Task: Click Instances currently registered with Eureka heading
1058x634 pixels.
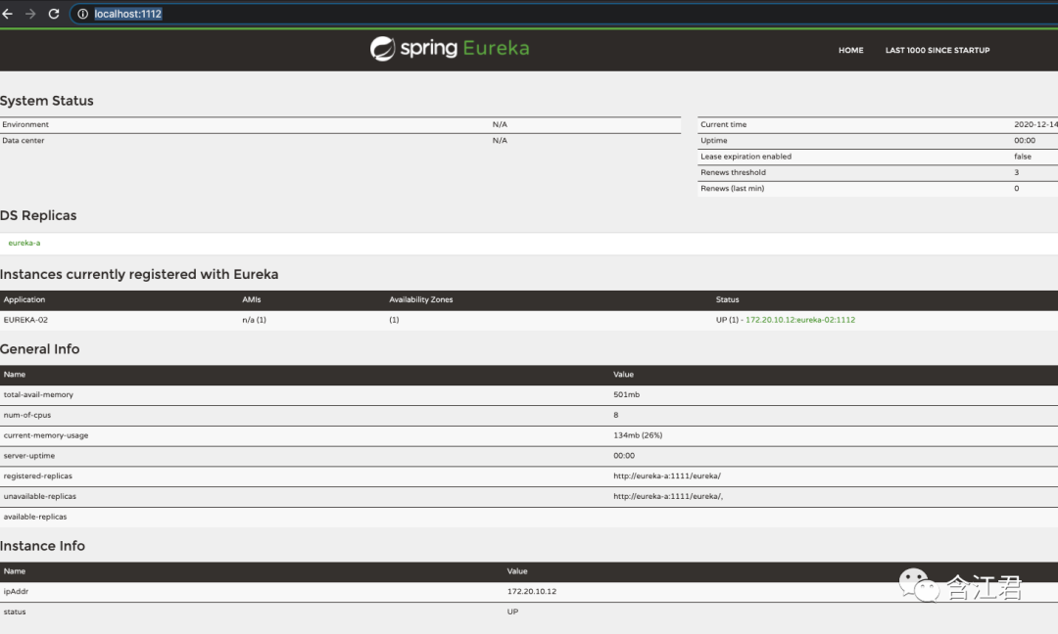Action: [139, 274]
